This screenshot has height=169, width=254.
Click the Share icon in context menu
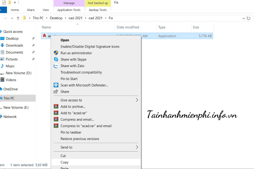click(x=56, y=92)
